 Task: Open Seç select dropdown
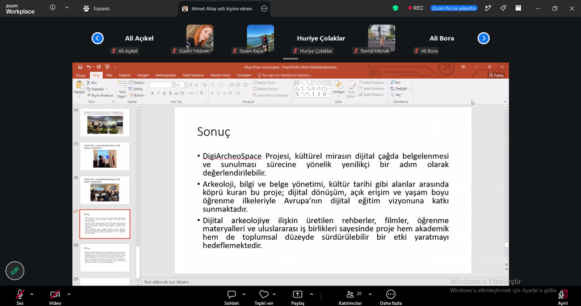click(x=397, y=95)
